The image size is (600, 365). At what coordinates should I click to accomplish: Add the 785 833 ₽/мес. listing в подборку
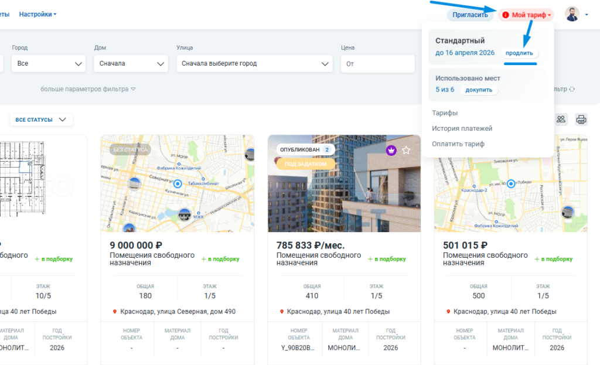(387, 259)
